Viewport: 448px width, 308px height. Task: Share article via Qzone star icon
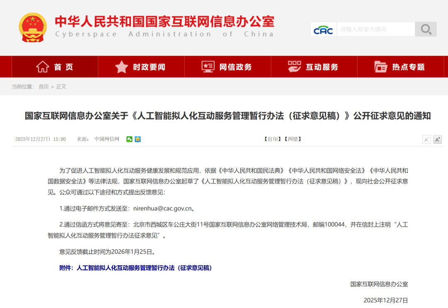(x=137, y=139)
